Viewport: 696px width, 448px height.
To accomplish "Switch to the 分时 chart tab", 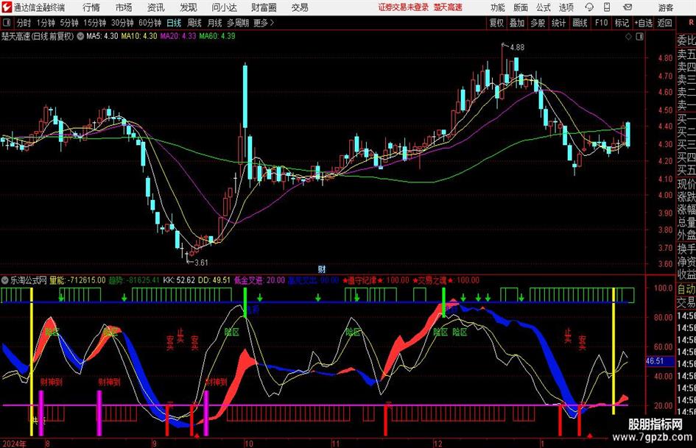I will tap(24, 23).
